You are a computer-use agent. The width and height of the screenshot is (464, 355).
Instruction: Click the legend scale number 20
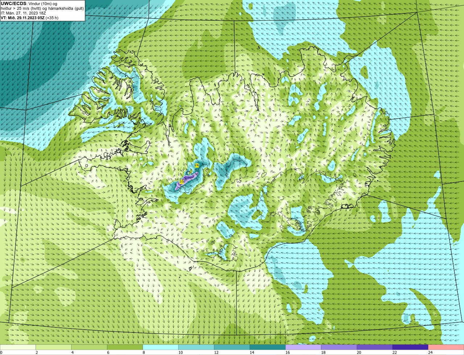pyautogui.click(x=359, y=352)
